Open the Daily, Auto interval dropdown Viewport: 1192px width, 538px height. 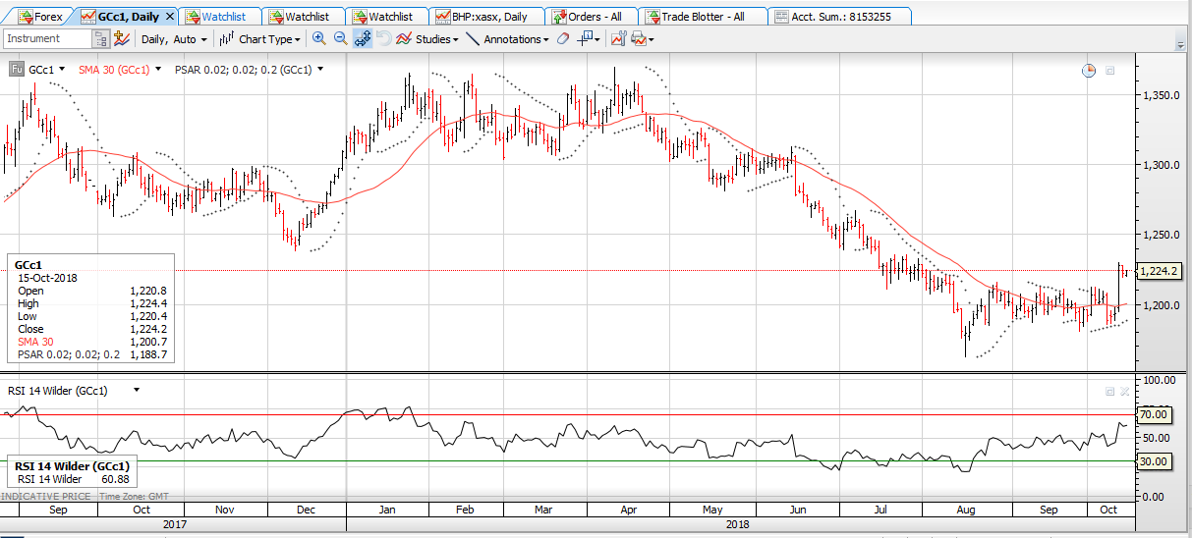tap(174, 39)
